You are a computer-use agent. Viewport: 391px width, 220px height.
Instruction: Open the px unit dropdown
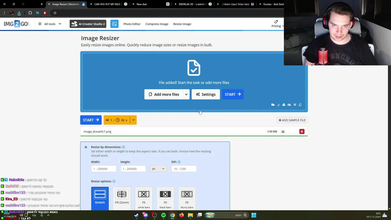(159, 169)
